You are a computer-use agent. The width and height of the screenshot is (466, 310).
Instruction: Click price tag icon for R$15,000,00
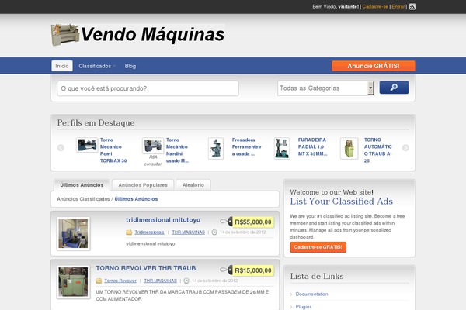pyautogui.click(x=227, y=270)
